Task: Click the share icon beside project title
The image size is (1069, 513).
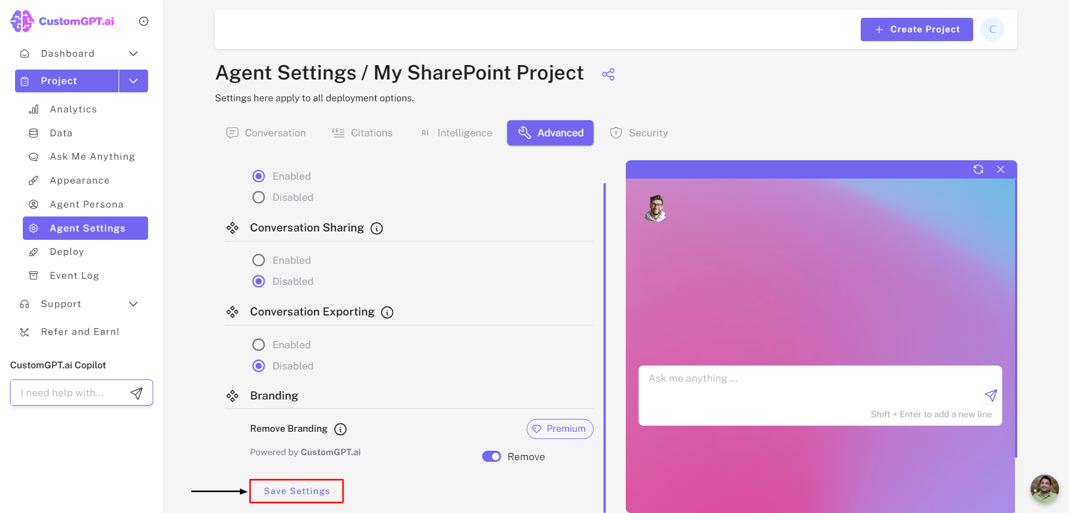Action: (609, 74)
